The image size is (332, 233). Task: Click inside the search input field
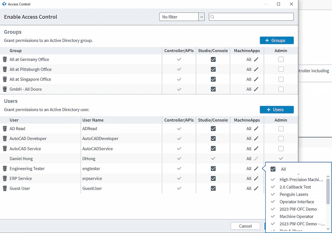[253, 16]
